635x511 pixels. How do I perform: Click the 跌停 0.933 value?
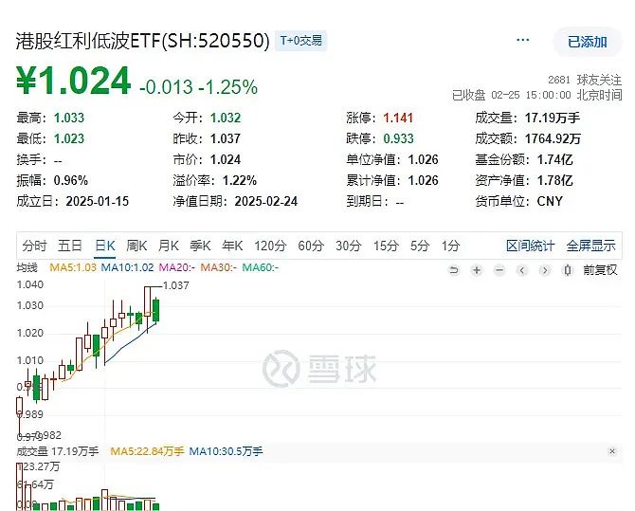(x=398, y=138)
